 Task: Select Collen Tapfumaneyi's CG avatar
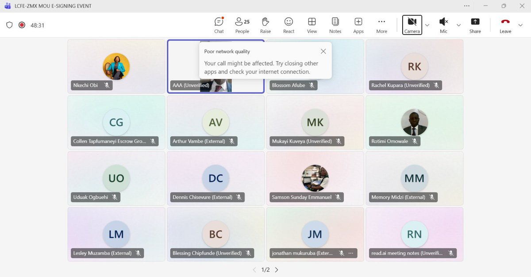(x=116, y=123)
